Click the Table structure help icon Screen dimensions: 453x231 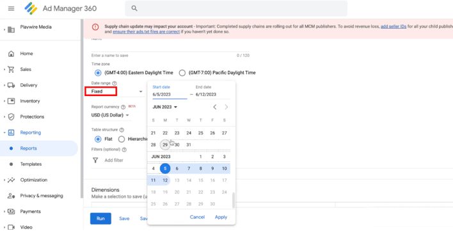tap(122, 130)
